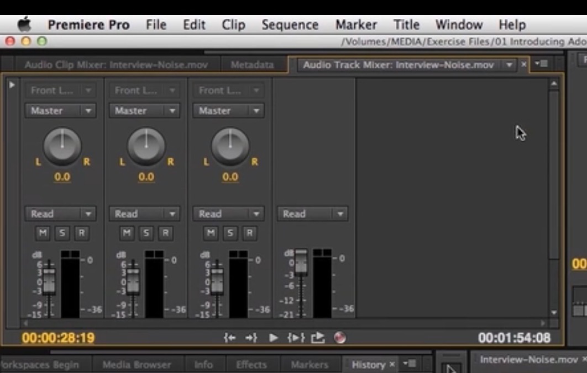Image resolution: width=587 pixels, height=373 pixels.
Task: Click the master track's volume fader
Action: point(301,263)
